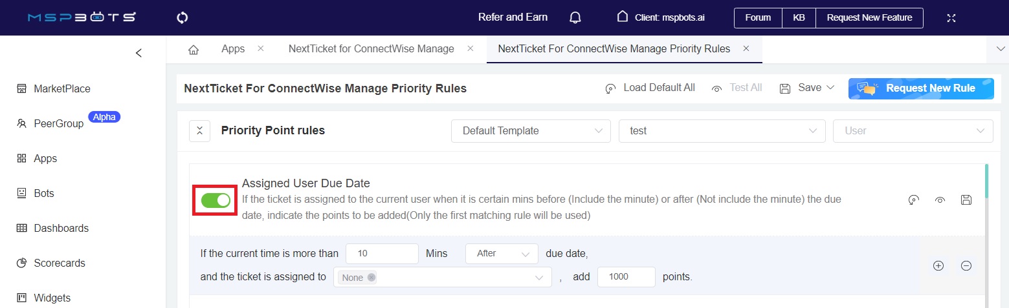
Task: Change the After due date dropdown
Action: pos(502,254)
